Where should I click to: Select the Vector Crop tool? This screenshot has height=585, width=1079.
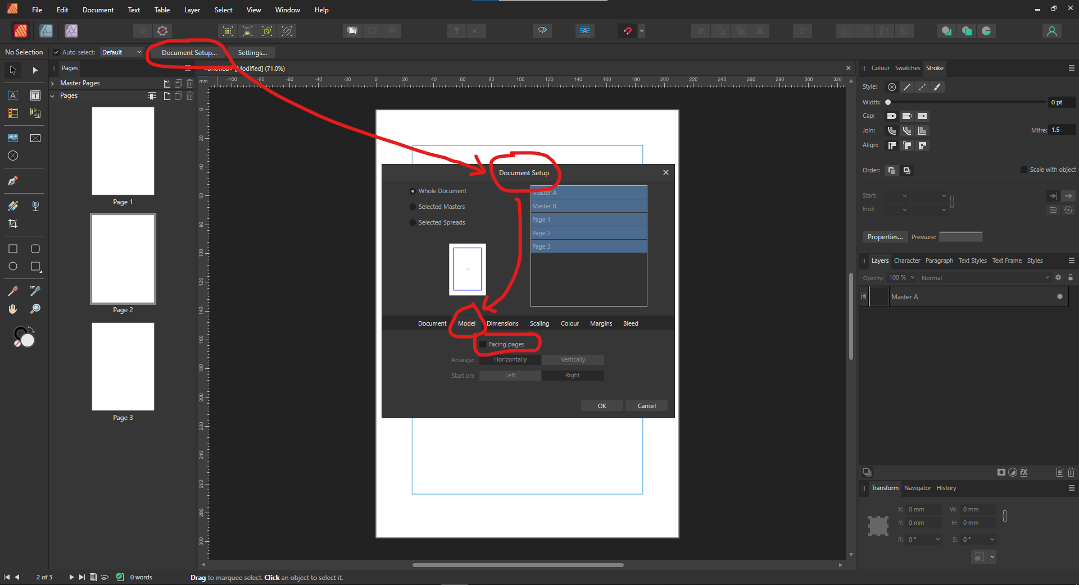pyautogui.click(x=13, y=223)
